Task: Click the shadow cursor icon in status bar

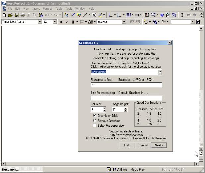Action: [114, 169]
